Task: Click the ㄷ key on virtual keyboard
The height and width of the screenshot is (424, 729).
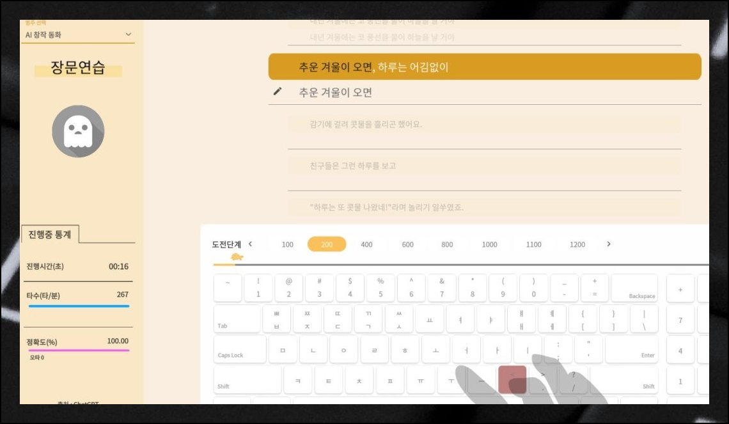Action: pyautogui.click(x=338, y=319)
